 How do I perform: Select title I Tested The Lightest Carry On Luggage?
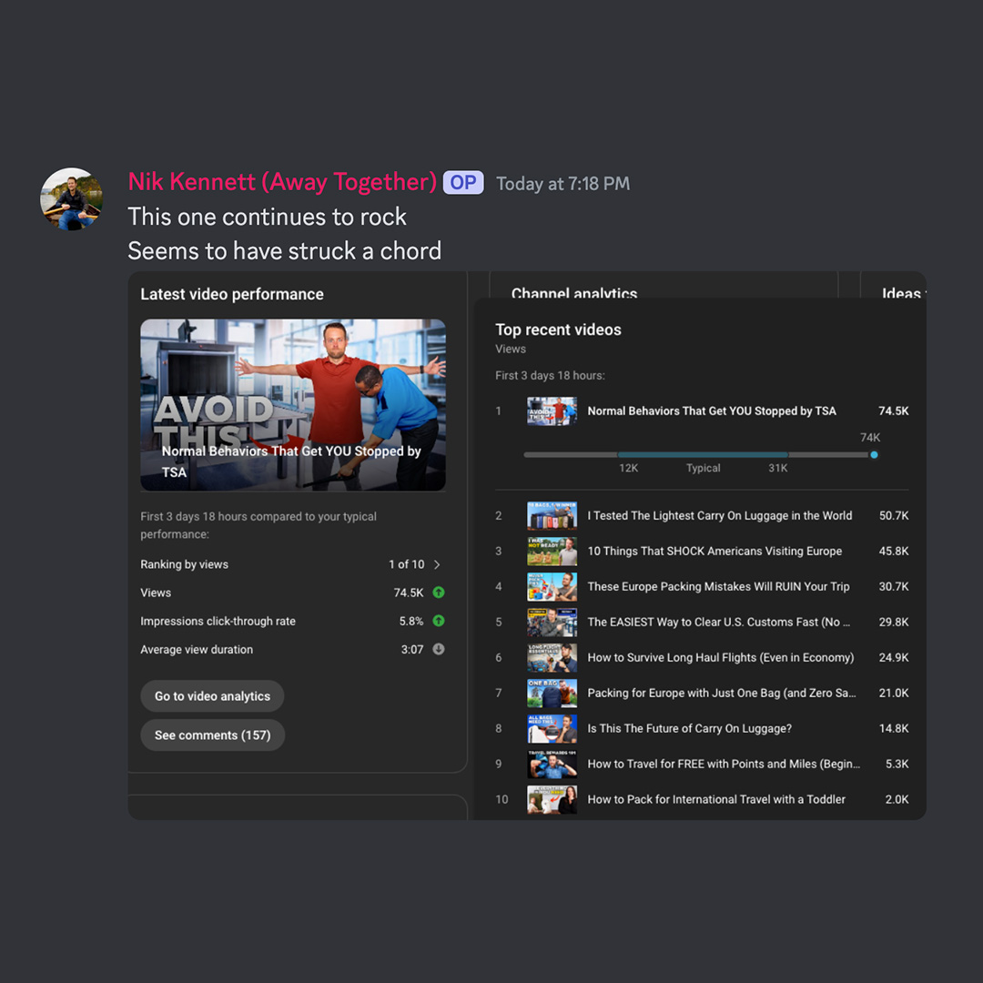tap(720, 515)
